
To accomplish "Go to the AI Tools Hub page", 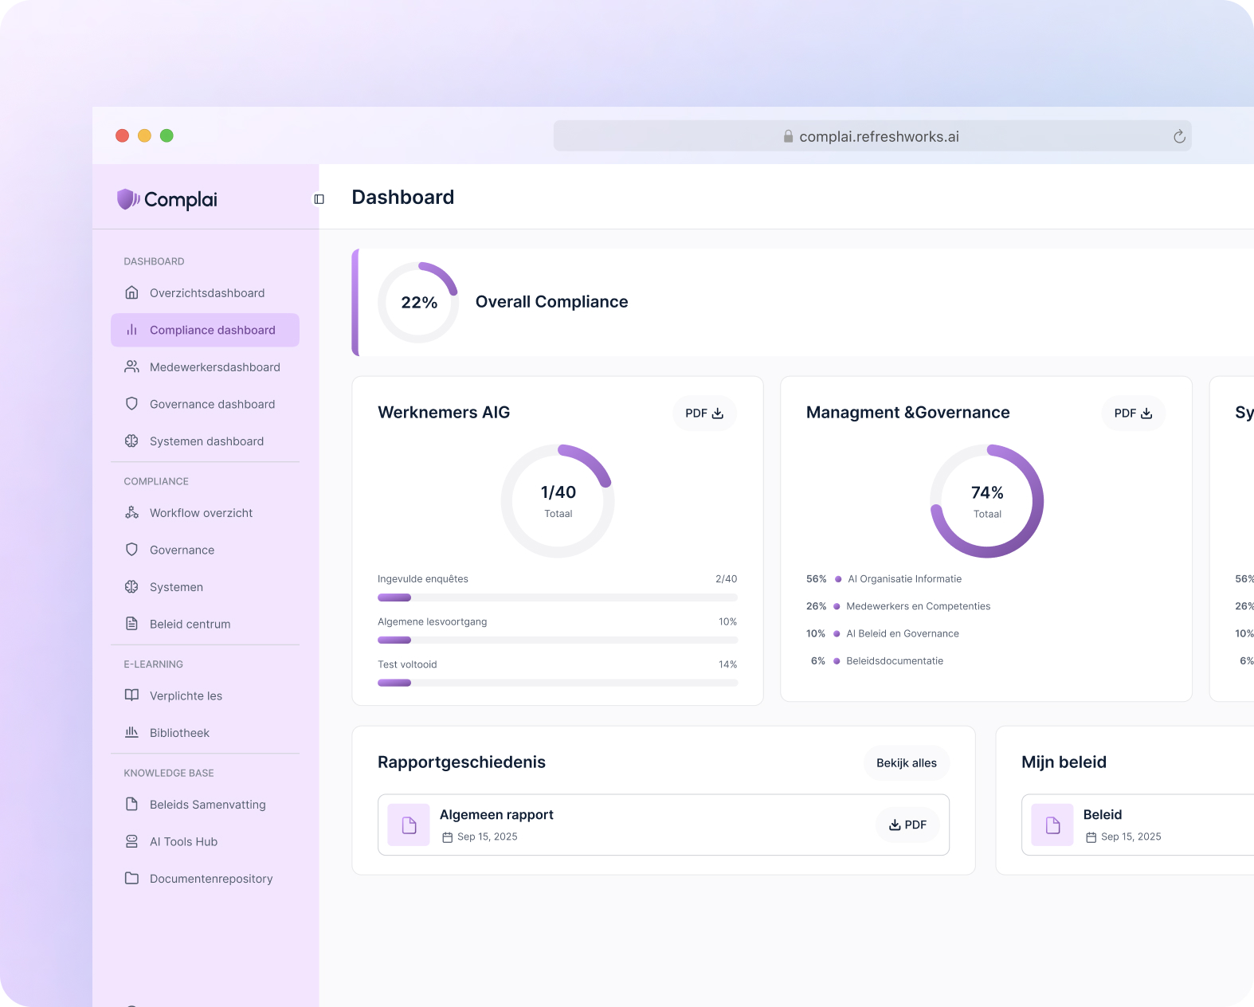I will click(x=183, y=842).
